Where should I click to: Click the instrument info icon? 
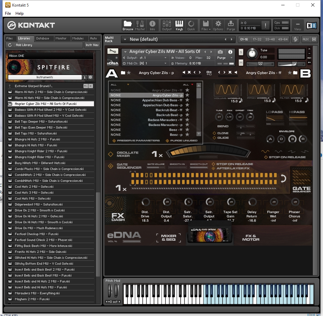click(230, 52)
